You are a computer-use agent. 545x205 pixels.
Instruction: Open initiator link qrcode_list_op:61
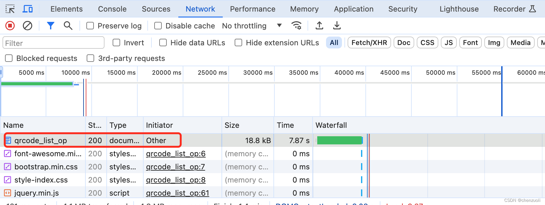coord(178,193)
